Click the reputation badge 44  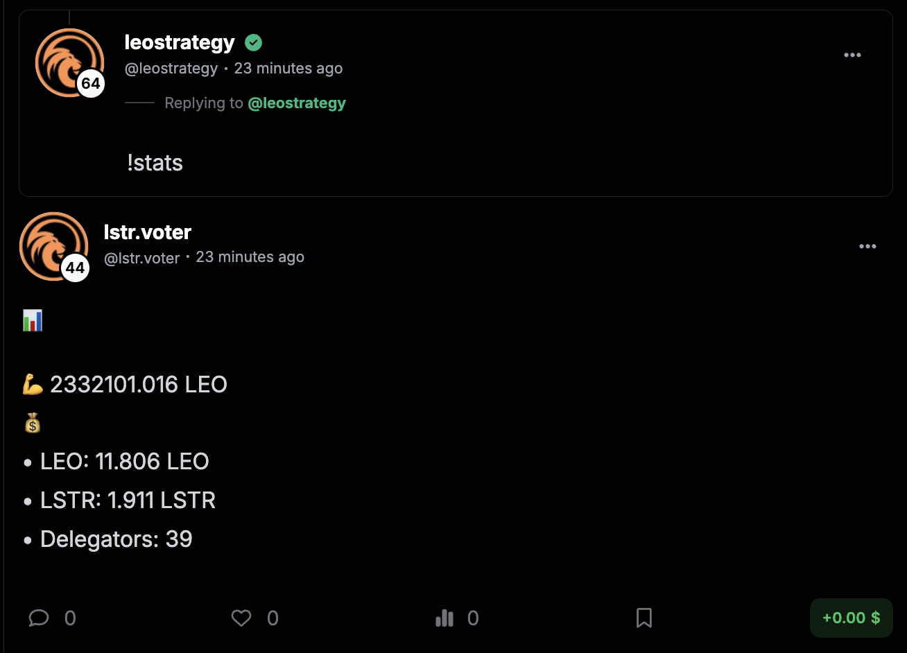[x=75, y=268]
